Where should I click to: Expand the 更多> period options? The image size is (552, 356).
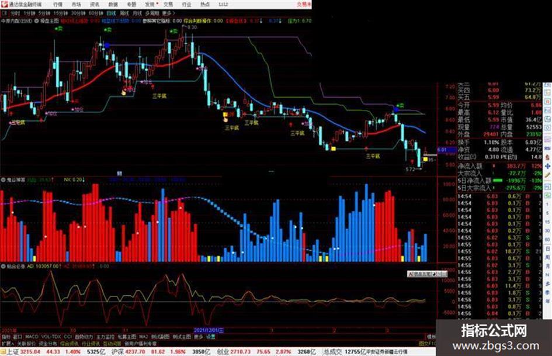click(x=168, y=13)
